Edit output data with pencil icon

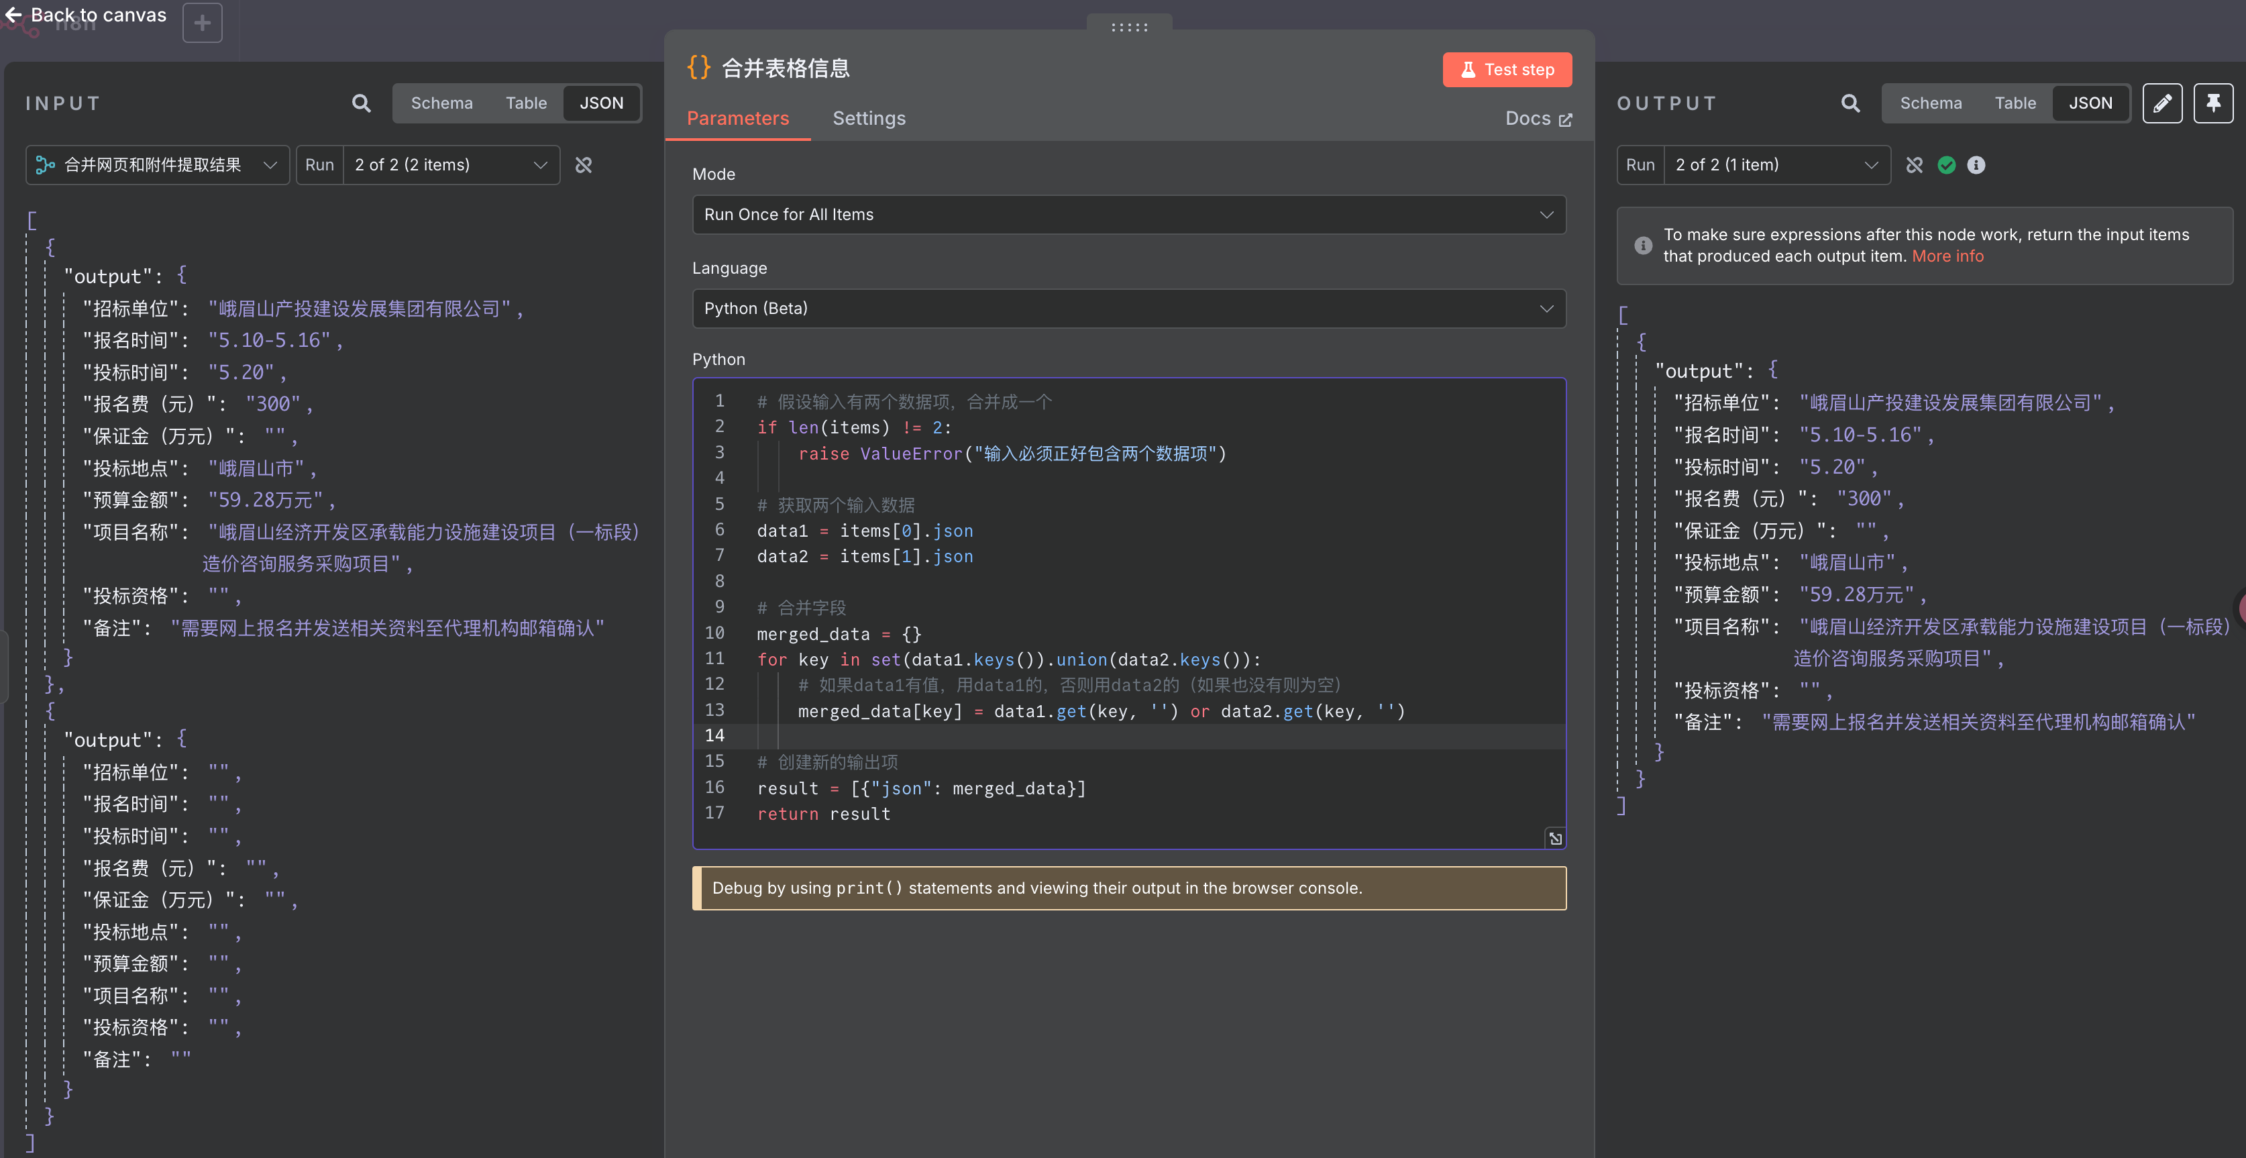point(2162,104)
